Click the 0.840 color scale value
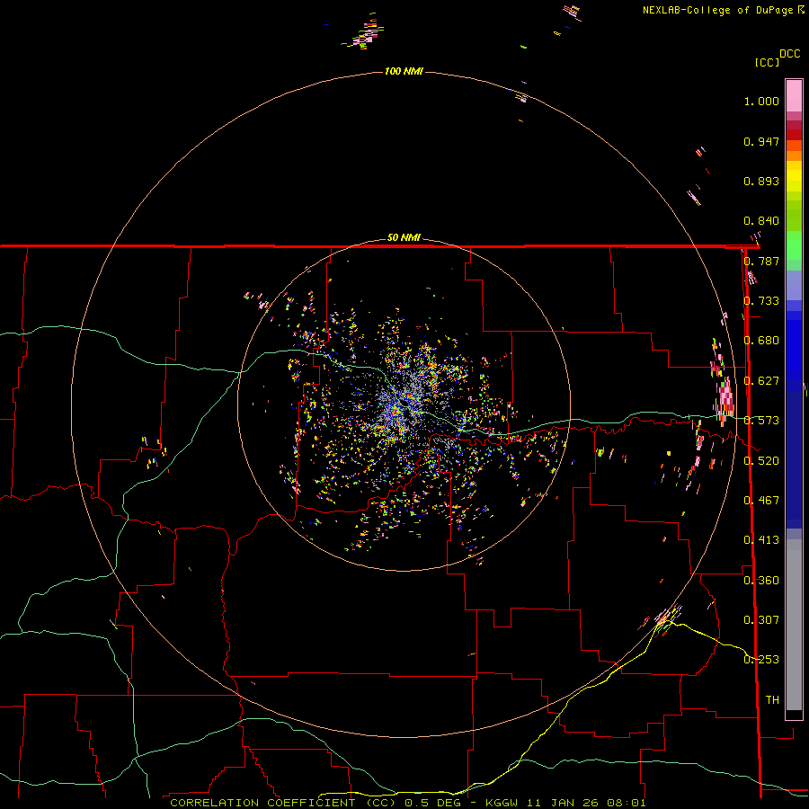 point(761,221)
